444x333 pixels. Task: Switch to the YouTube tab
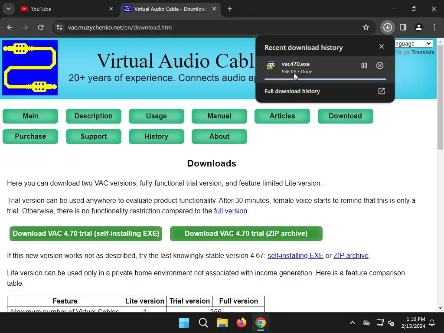[x=67, y=9]
